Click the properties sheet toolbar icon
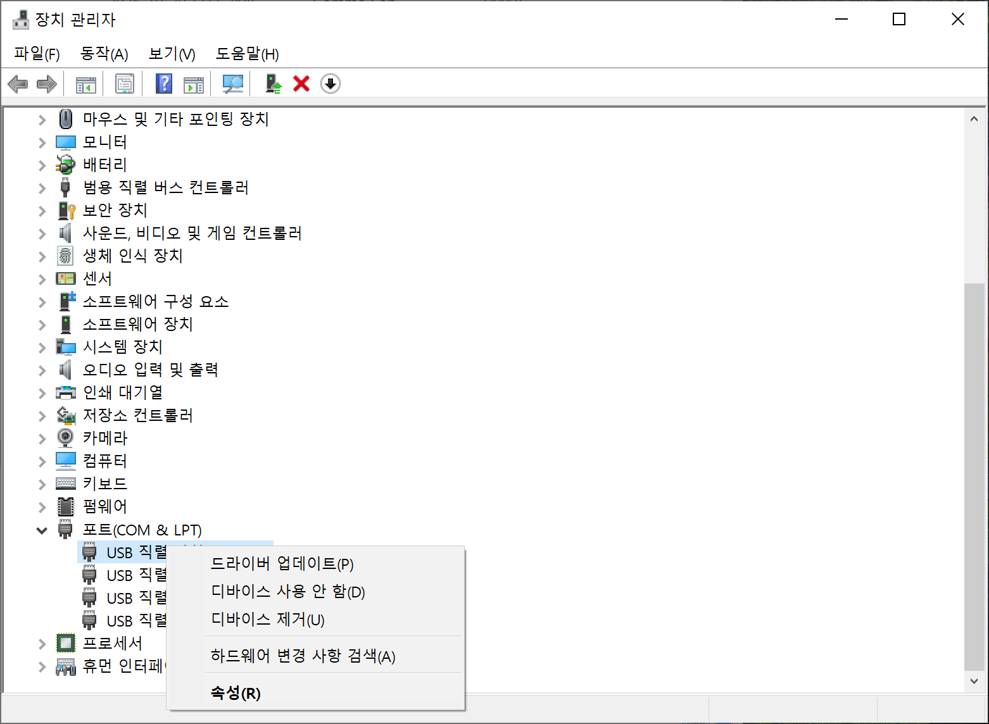Image resolution: width=989 pixels, height=724 pixels. (125, 84)
